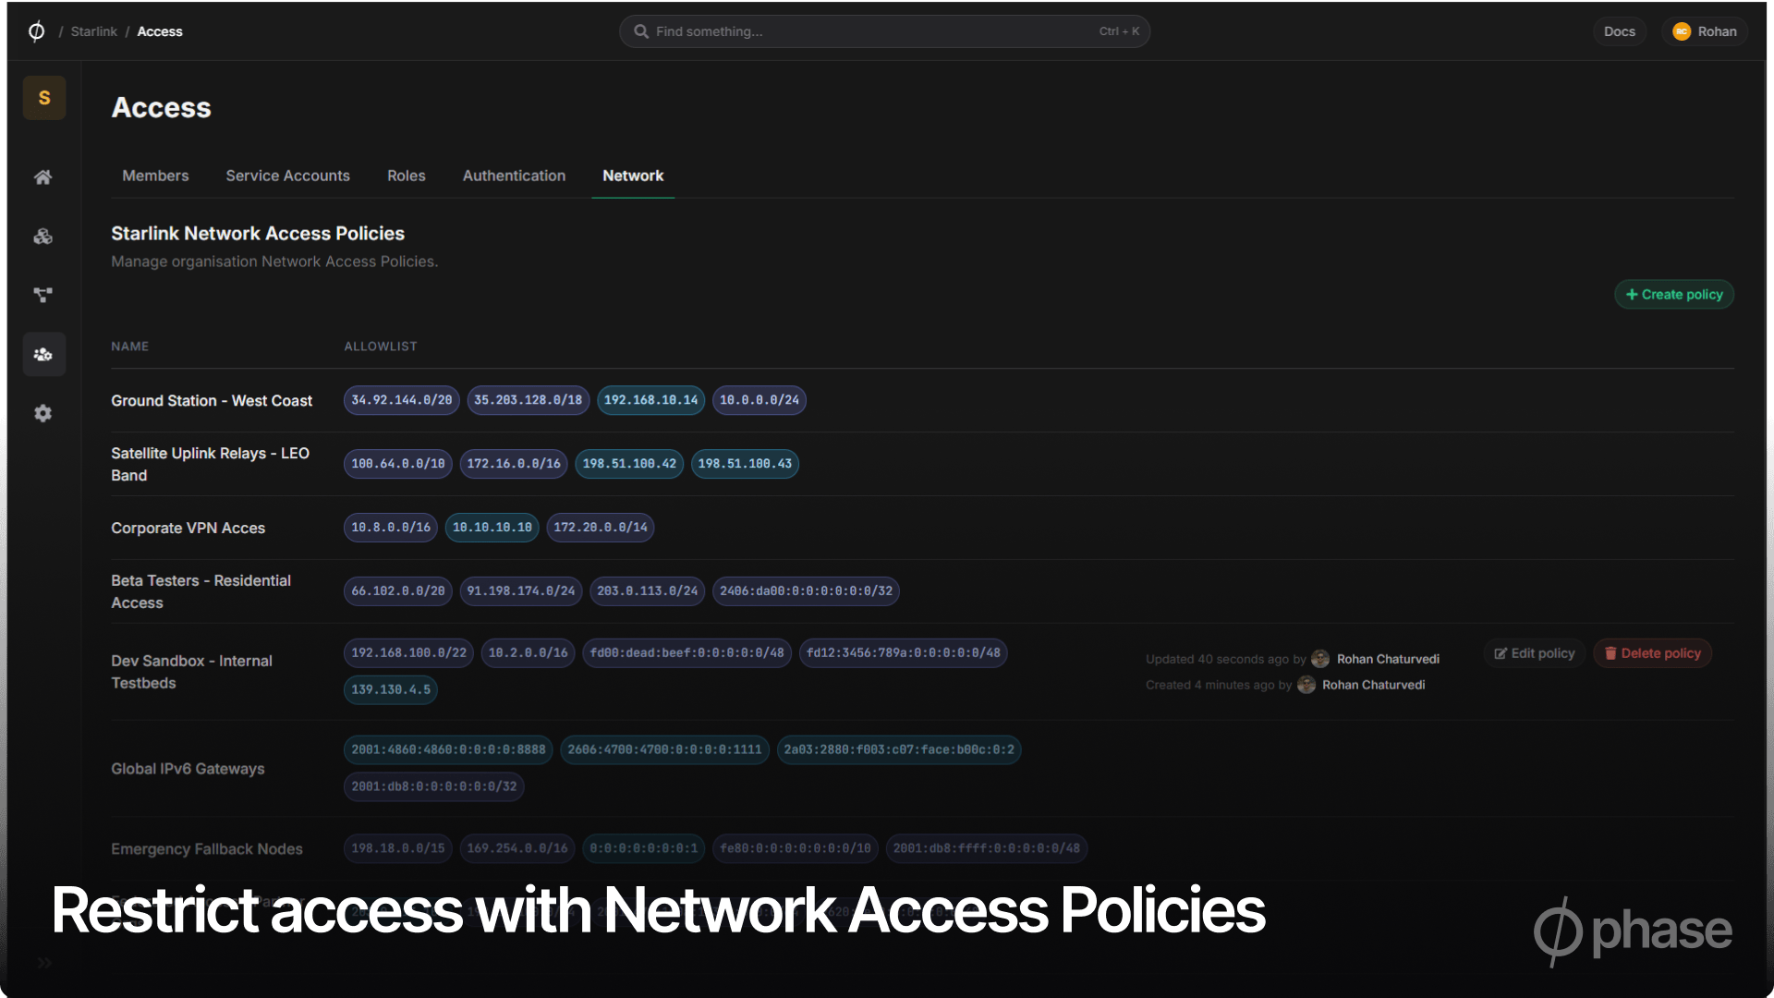Click the 66.102.0.0/20 allowlist chip

pos(398,591)
